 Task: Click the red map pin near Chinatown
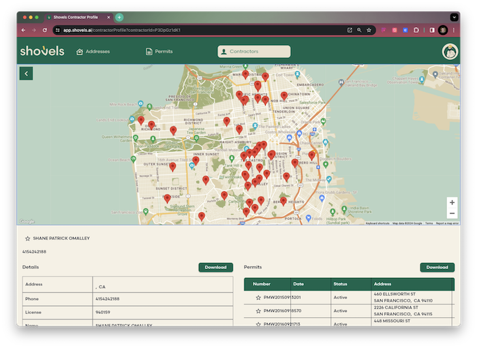point(284,96)
